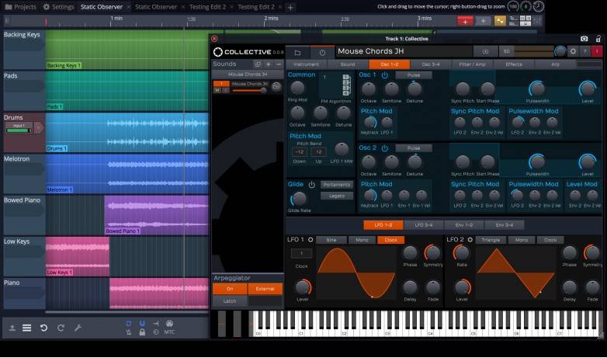The height and width of the screenshot is (358, 607).
Task: Switch to the first Static Observer tab
Action: 102,6
